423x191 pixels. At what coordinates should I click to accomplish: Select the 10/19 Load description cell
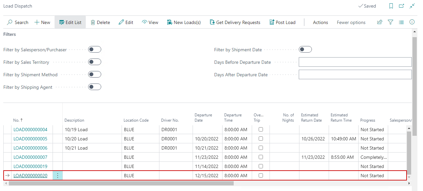click(x=92, y=130)
